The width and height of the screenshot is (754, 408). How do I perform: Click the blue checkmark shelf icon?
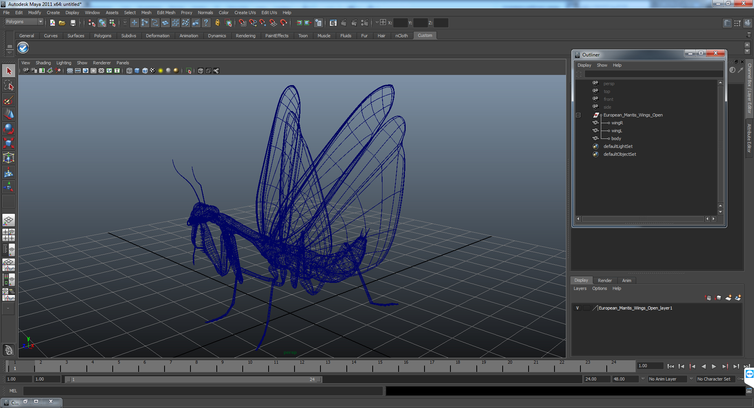click(x=23, y=48)
